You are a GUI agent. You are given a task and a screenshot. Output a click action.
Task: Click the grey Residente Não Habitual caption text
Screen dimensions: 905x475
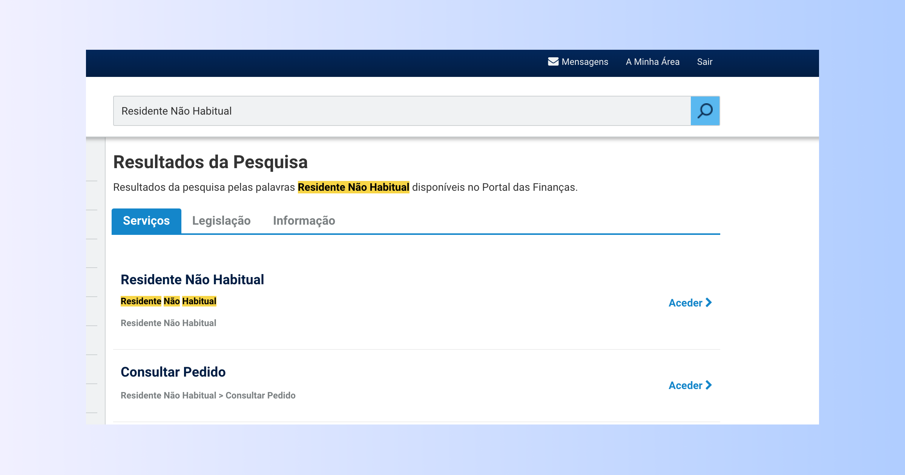coord(168,323)
